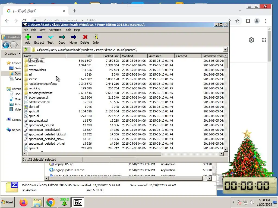This screenshot has height=208, width=278.
Task: Open the Help menu
Action: point(77,30)
